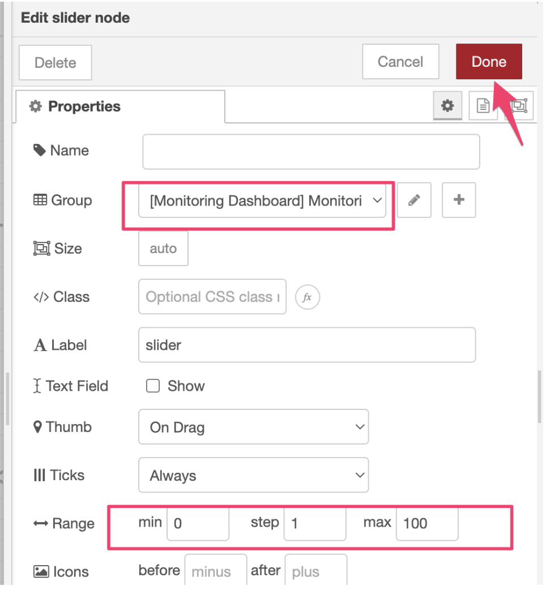
Task: Delete the slider node
Action: (56, 62)
